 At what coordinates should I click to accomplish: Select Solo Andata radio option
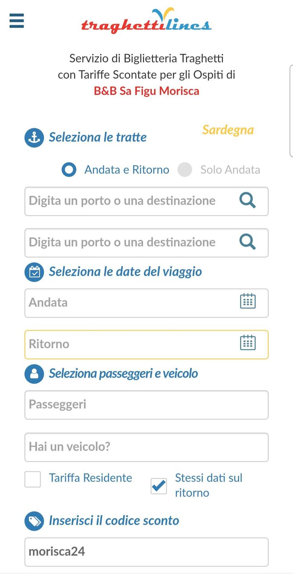click(x=185, y=170)
